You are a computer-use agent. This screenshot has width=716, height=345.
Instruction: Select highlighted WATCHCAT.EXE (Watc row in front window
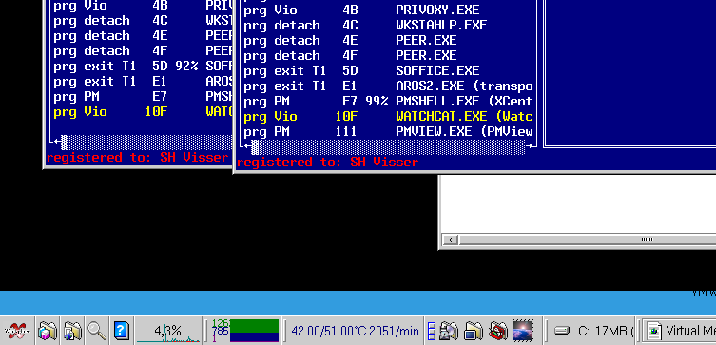388,116
